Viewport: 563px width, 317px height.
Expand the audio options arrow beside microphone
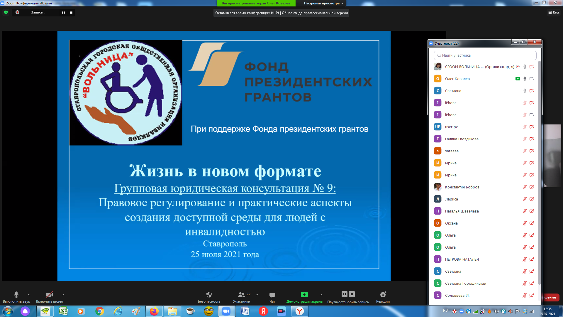[29, 295]
